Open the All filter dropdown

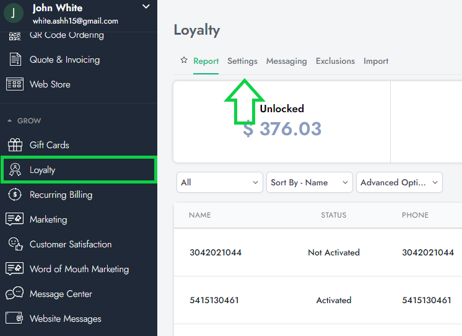point(220,182)
